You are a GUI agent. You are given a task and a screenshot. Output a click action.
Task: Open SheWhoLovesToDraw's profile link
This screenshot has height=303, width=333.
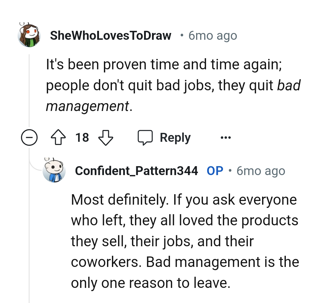pyautogui.click(x=110, y=35)
